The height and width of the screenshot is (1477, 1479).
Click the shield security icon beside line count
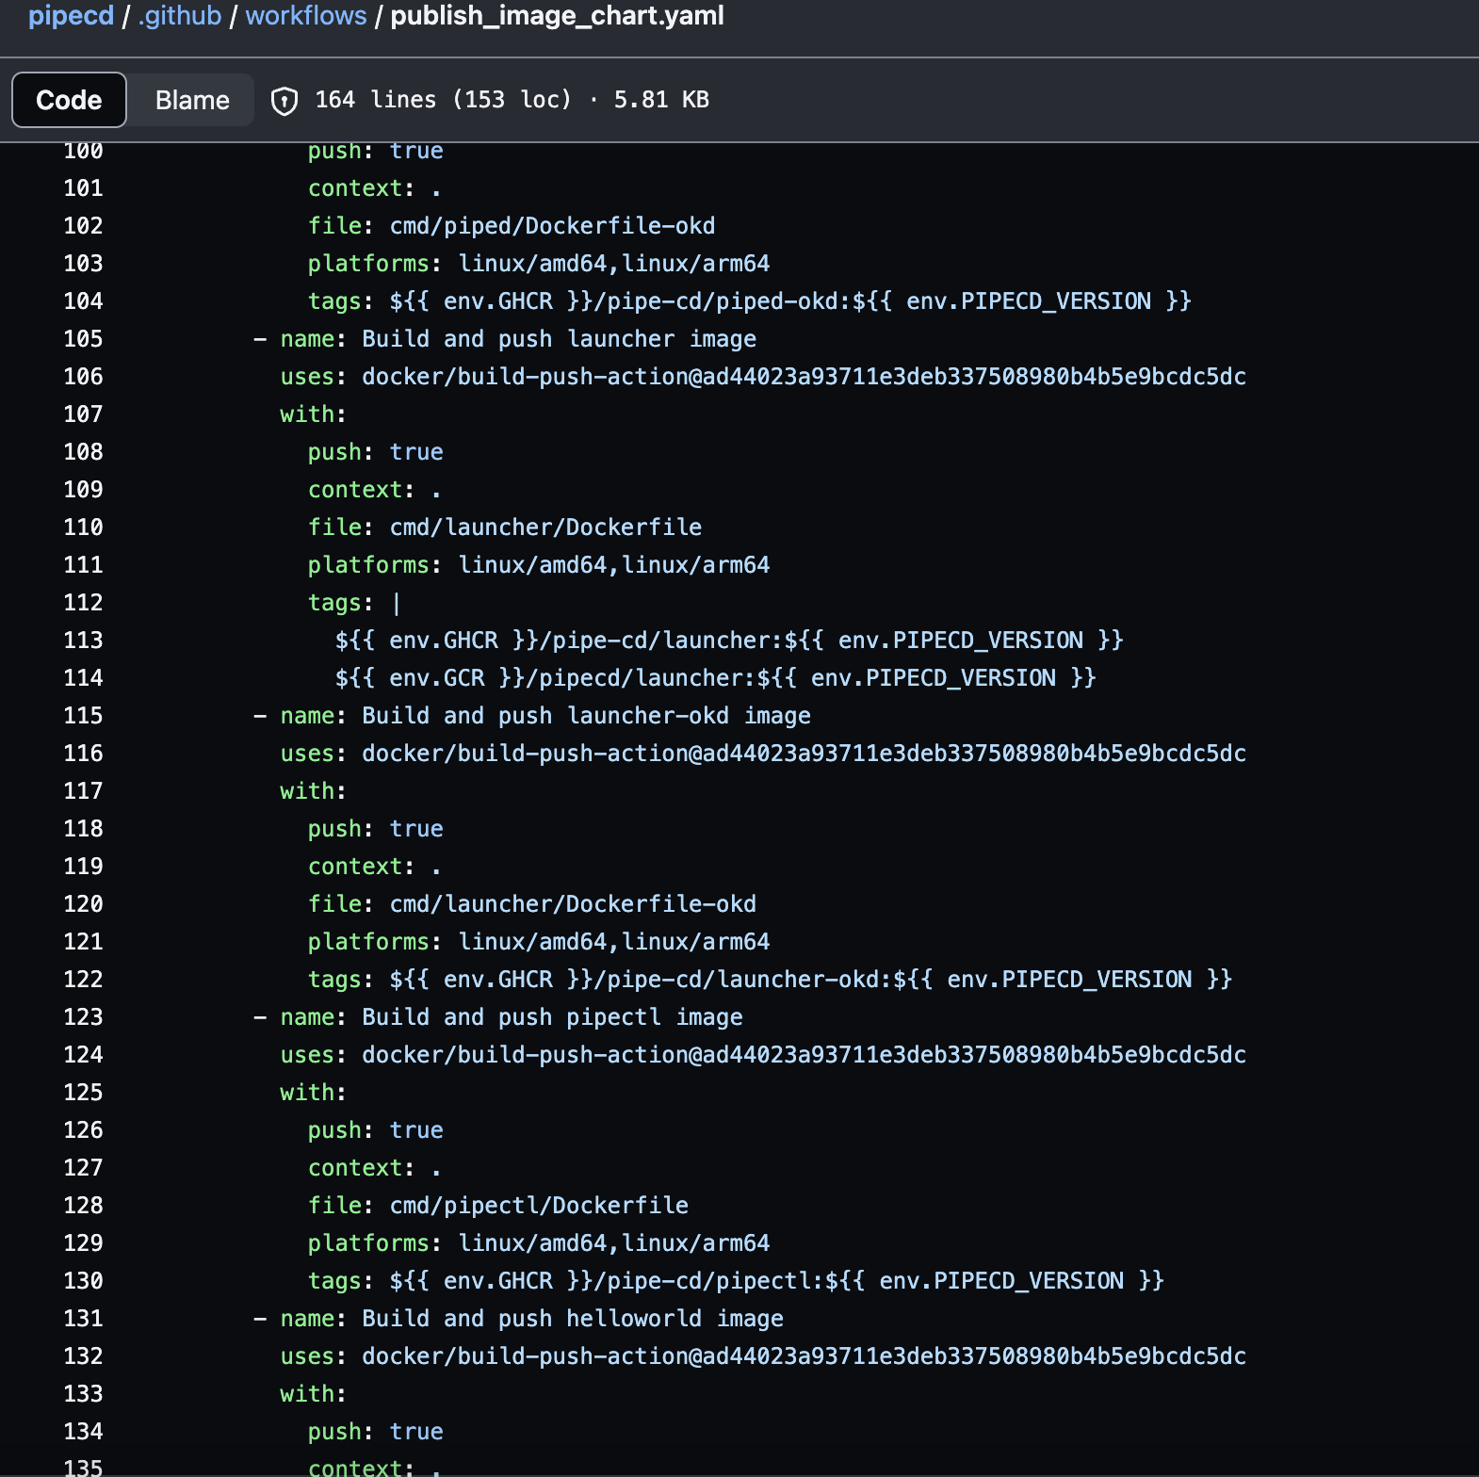pos(284,101)
